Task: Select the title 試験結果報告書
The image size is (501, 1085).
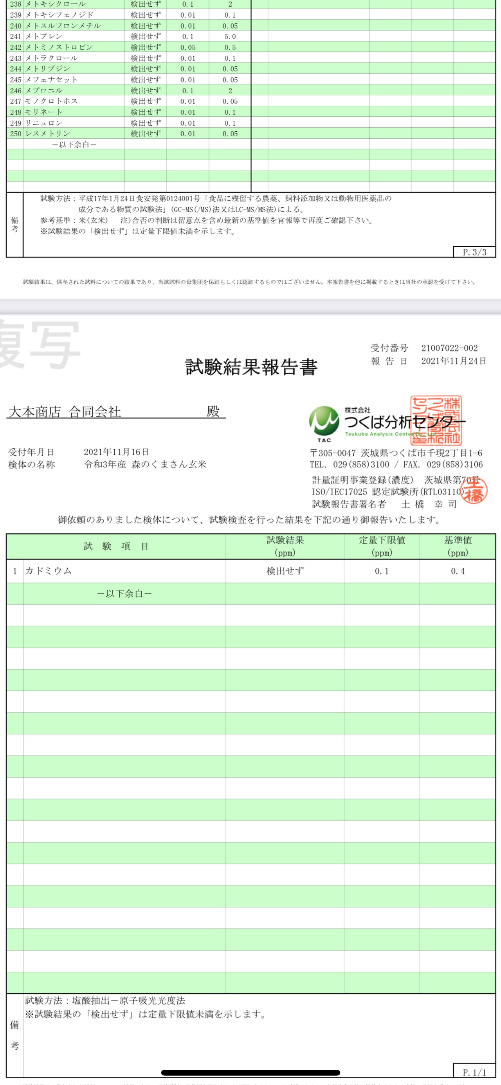Action: point(251,367)
